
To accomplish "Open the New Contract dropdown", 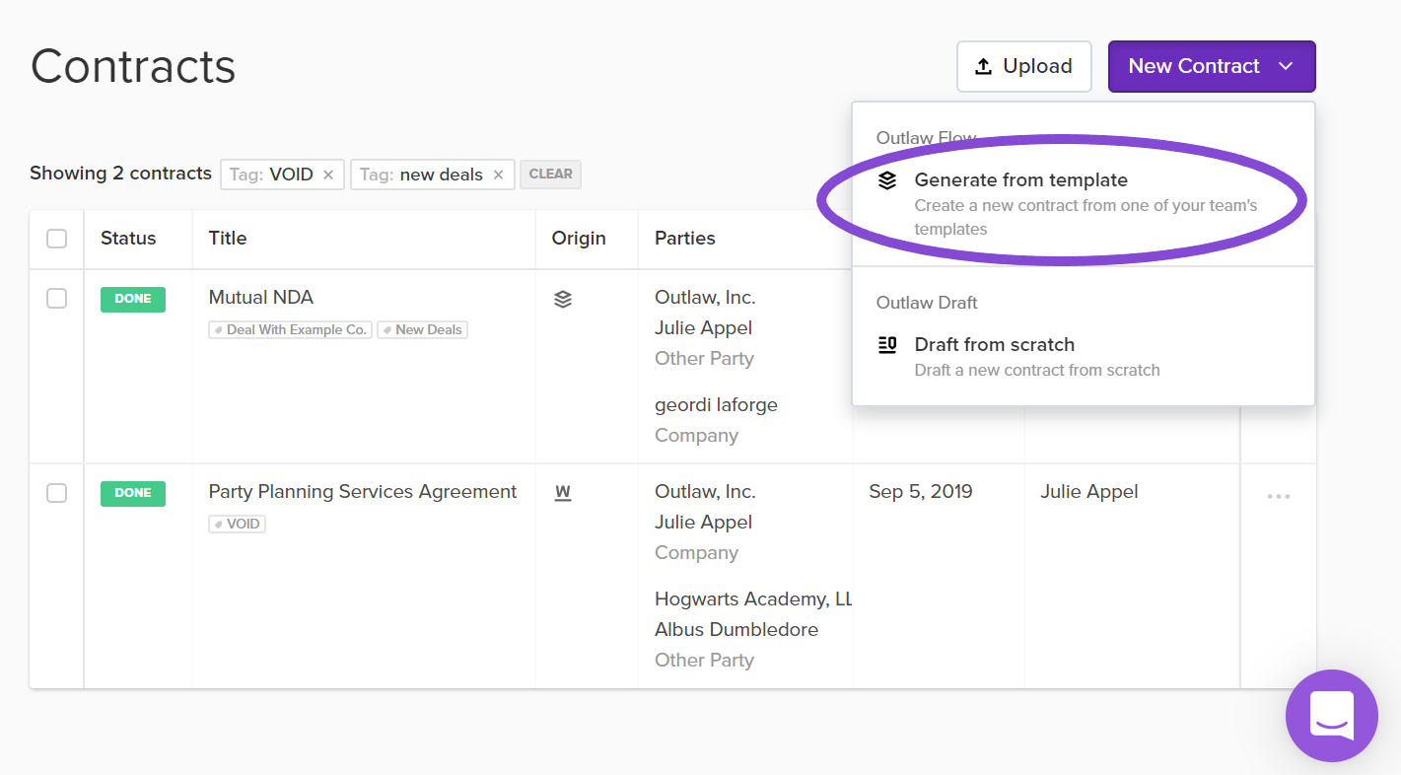I will point(1212,66).
